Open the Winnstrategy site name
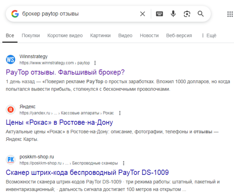 33,57
